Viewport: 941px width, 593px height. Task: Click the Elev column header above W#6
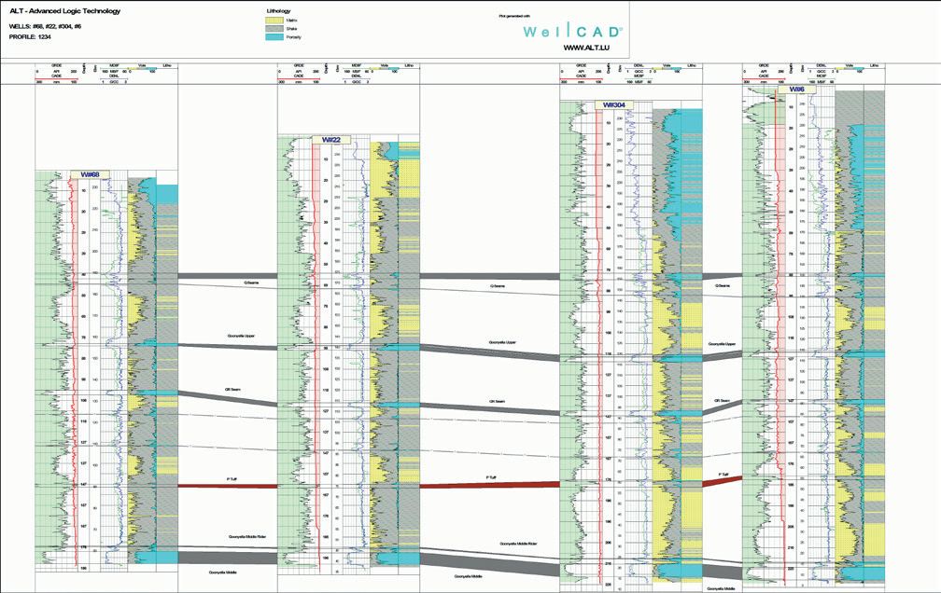pyautogui.click(x=803, y=67)
